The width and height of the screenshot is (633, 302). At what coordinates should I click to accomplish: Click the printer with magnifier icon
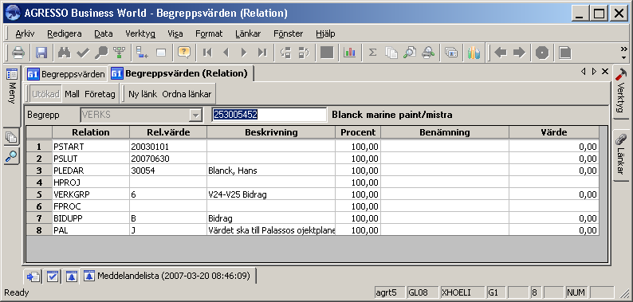click(428, 53)
